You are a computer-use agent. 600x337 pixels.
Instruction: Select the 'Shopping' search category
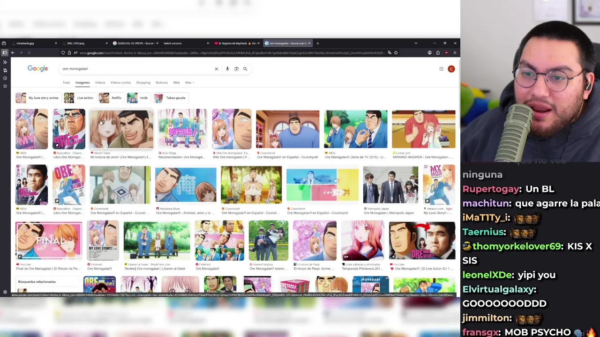(x=143, y=82)
